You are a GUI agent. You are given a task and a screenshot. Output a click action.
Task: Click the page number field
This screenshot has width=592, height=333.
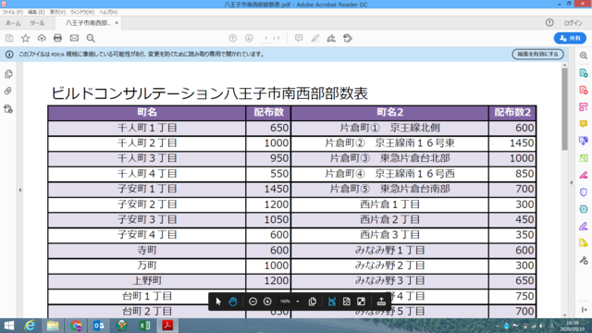[265, 38]
